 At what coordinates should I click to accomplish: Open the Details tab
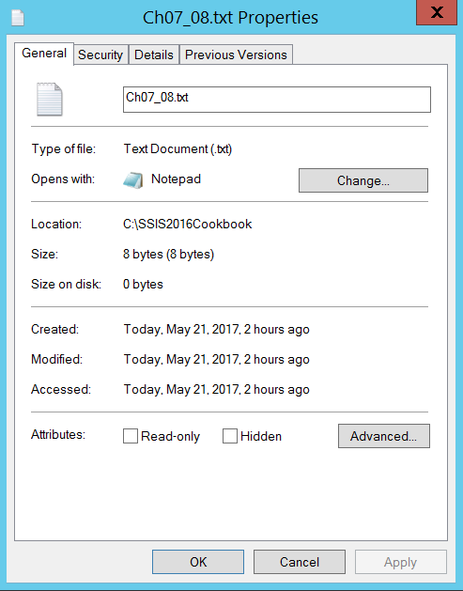pos(154,55)
